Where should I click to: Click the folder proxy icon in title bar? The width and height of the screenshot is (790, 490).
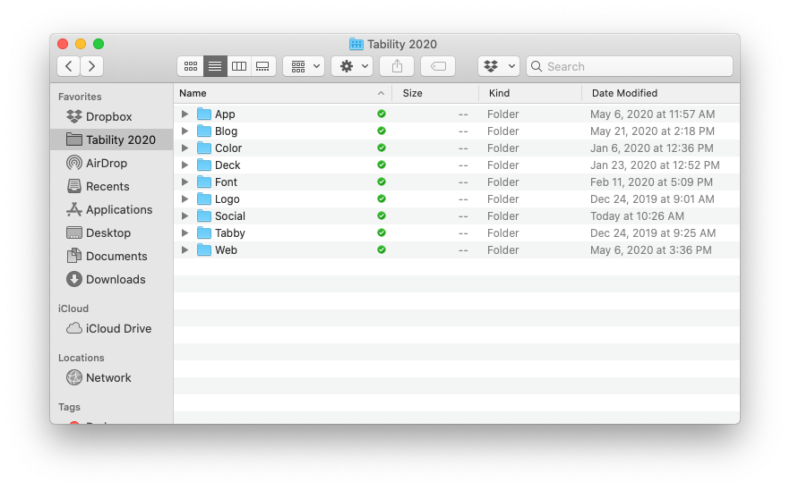tap(356, 45)
